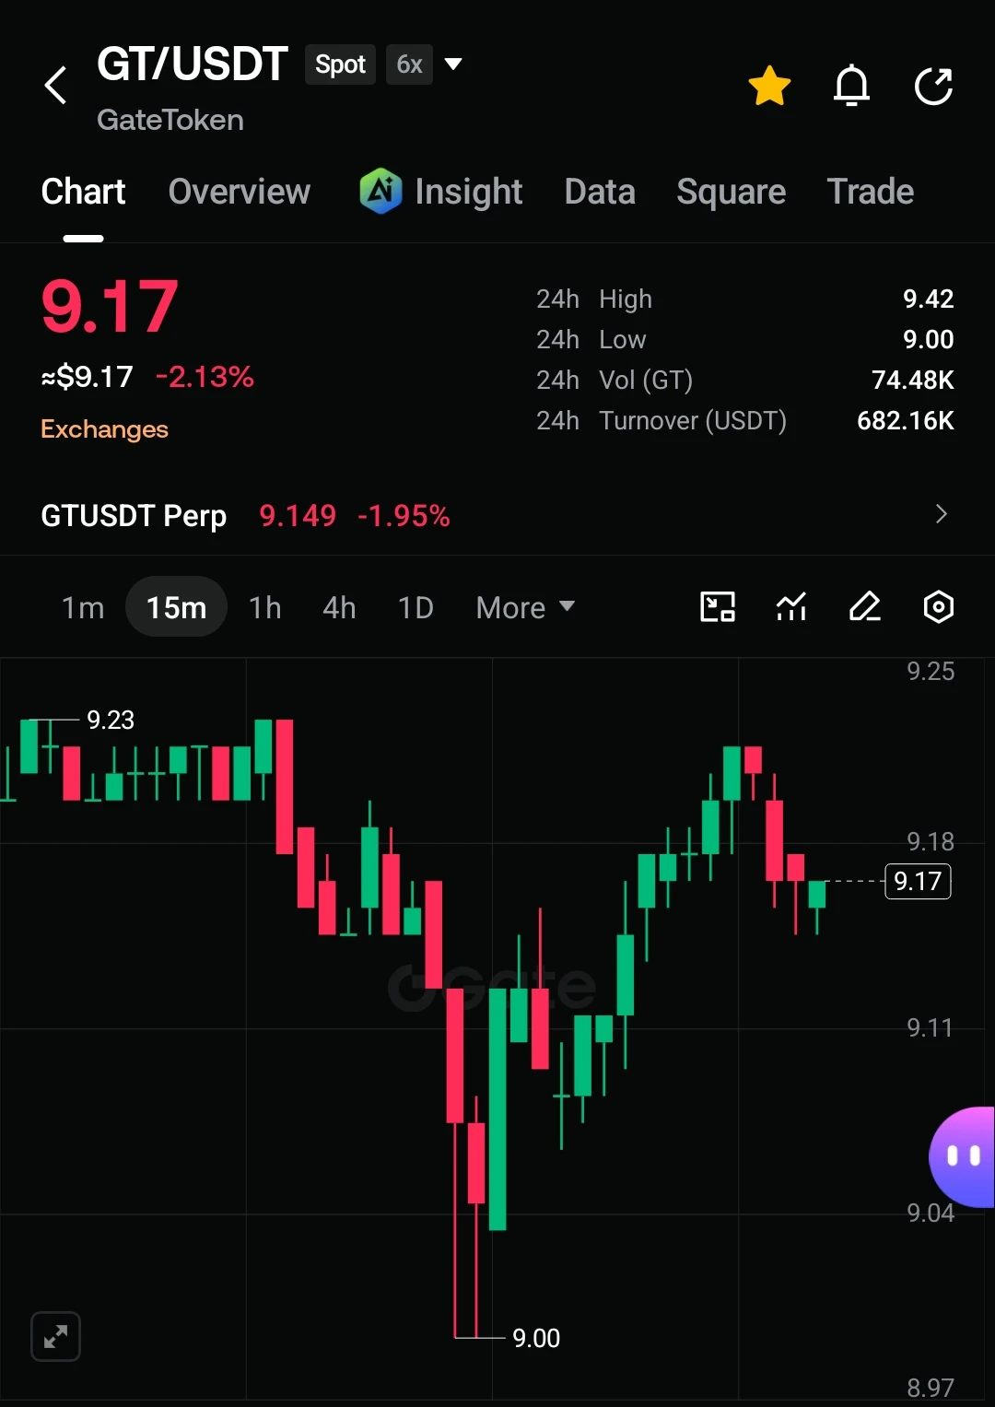
Task: Tap the share icon at top right
Action: pyautogui.click(x=933, y=86)
